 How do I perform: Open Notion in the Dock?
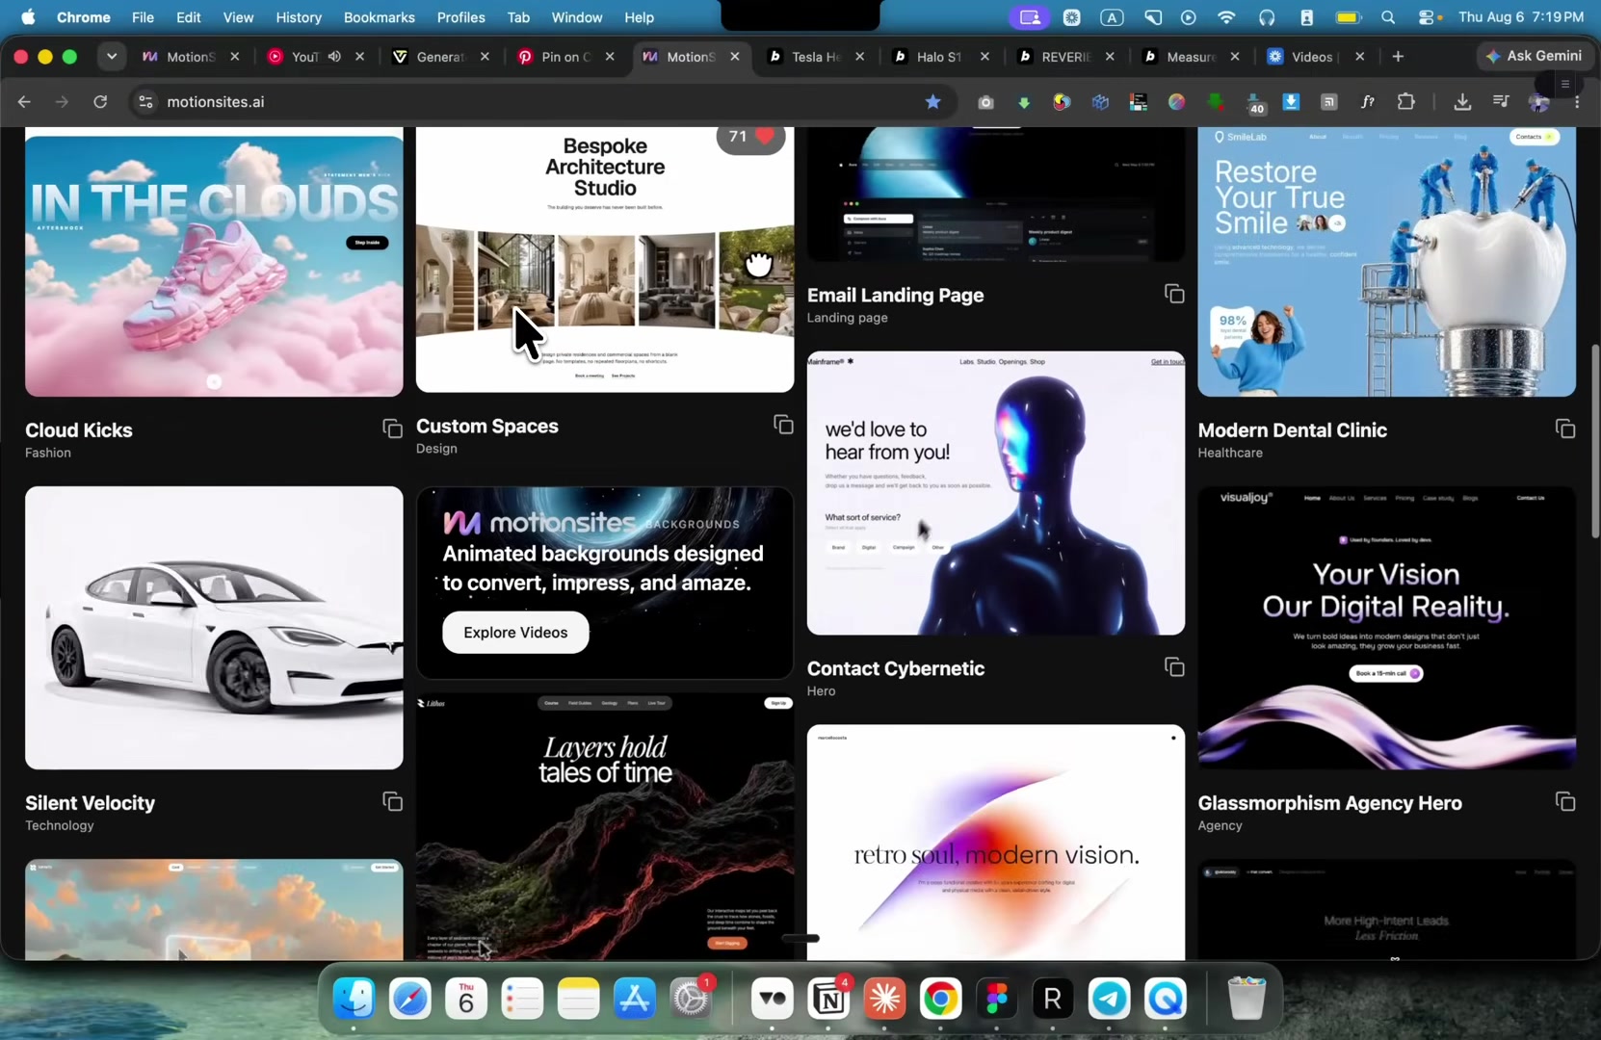tap(828, 999)
